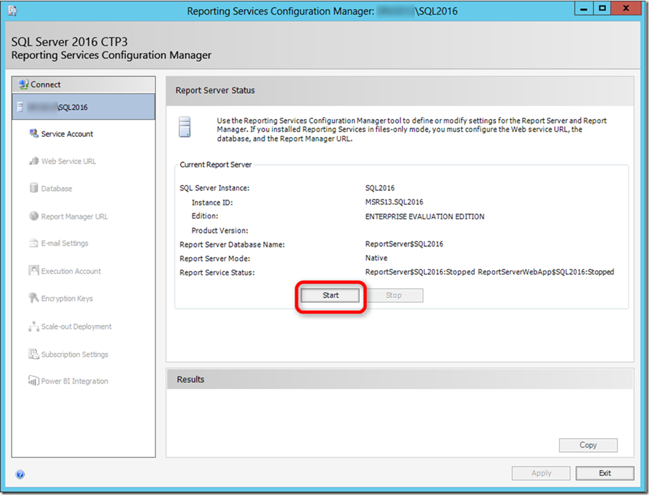Viewport: 649px width, 495px height.
Task: Maximize the Configuration Manager window
Action: pyautogui.click(x=602, y=8)
